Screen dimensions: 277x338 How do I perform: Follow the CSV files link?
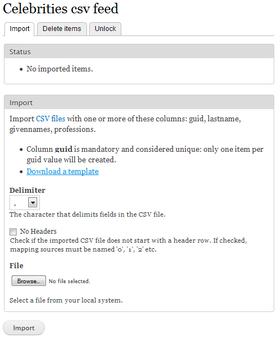point(50,119)
